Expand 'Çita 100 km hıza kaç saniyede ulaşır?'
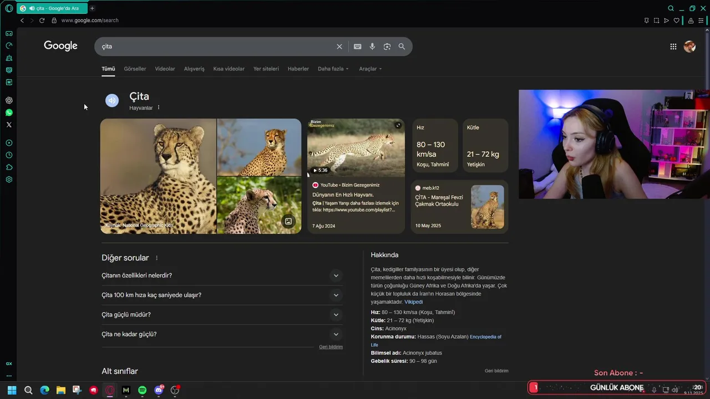710x399 pixels. [x=222, y=295]
